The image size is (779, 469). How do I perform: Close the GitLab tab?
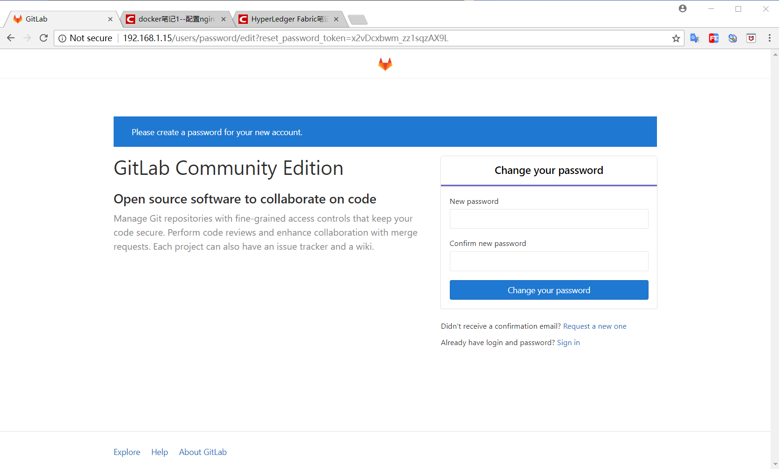point(110,19)
